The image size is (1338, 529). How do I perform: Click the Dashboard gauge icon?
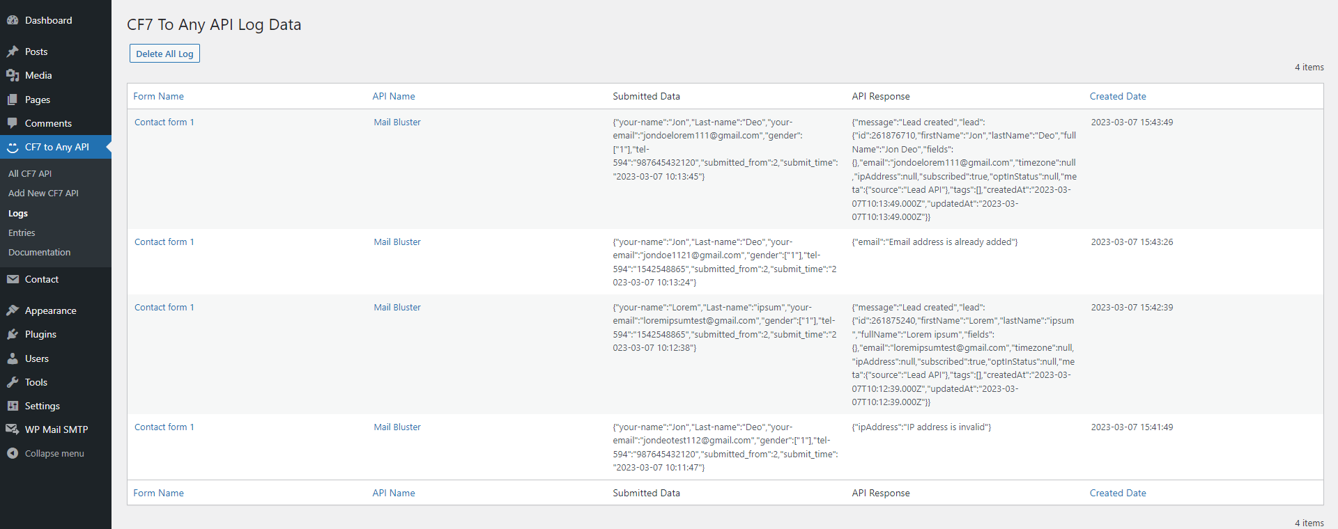[13, 21]
